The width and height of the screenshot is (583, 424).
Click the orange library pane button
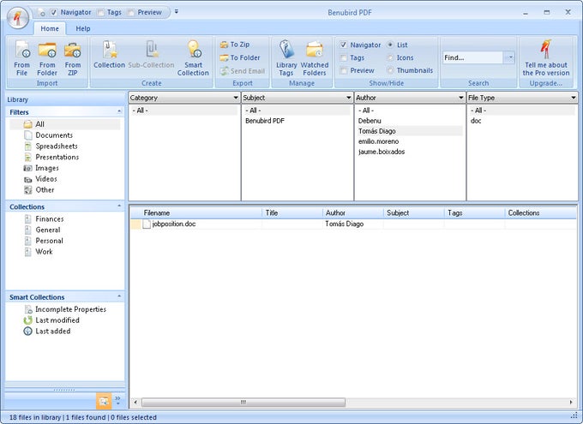(104, 401)
